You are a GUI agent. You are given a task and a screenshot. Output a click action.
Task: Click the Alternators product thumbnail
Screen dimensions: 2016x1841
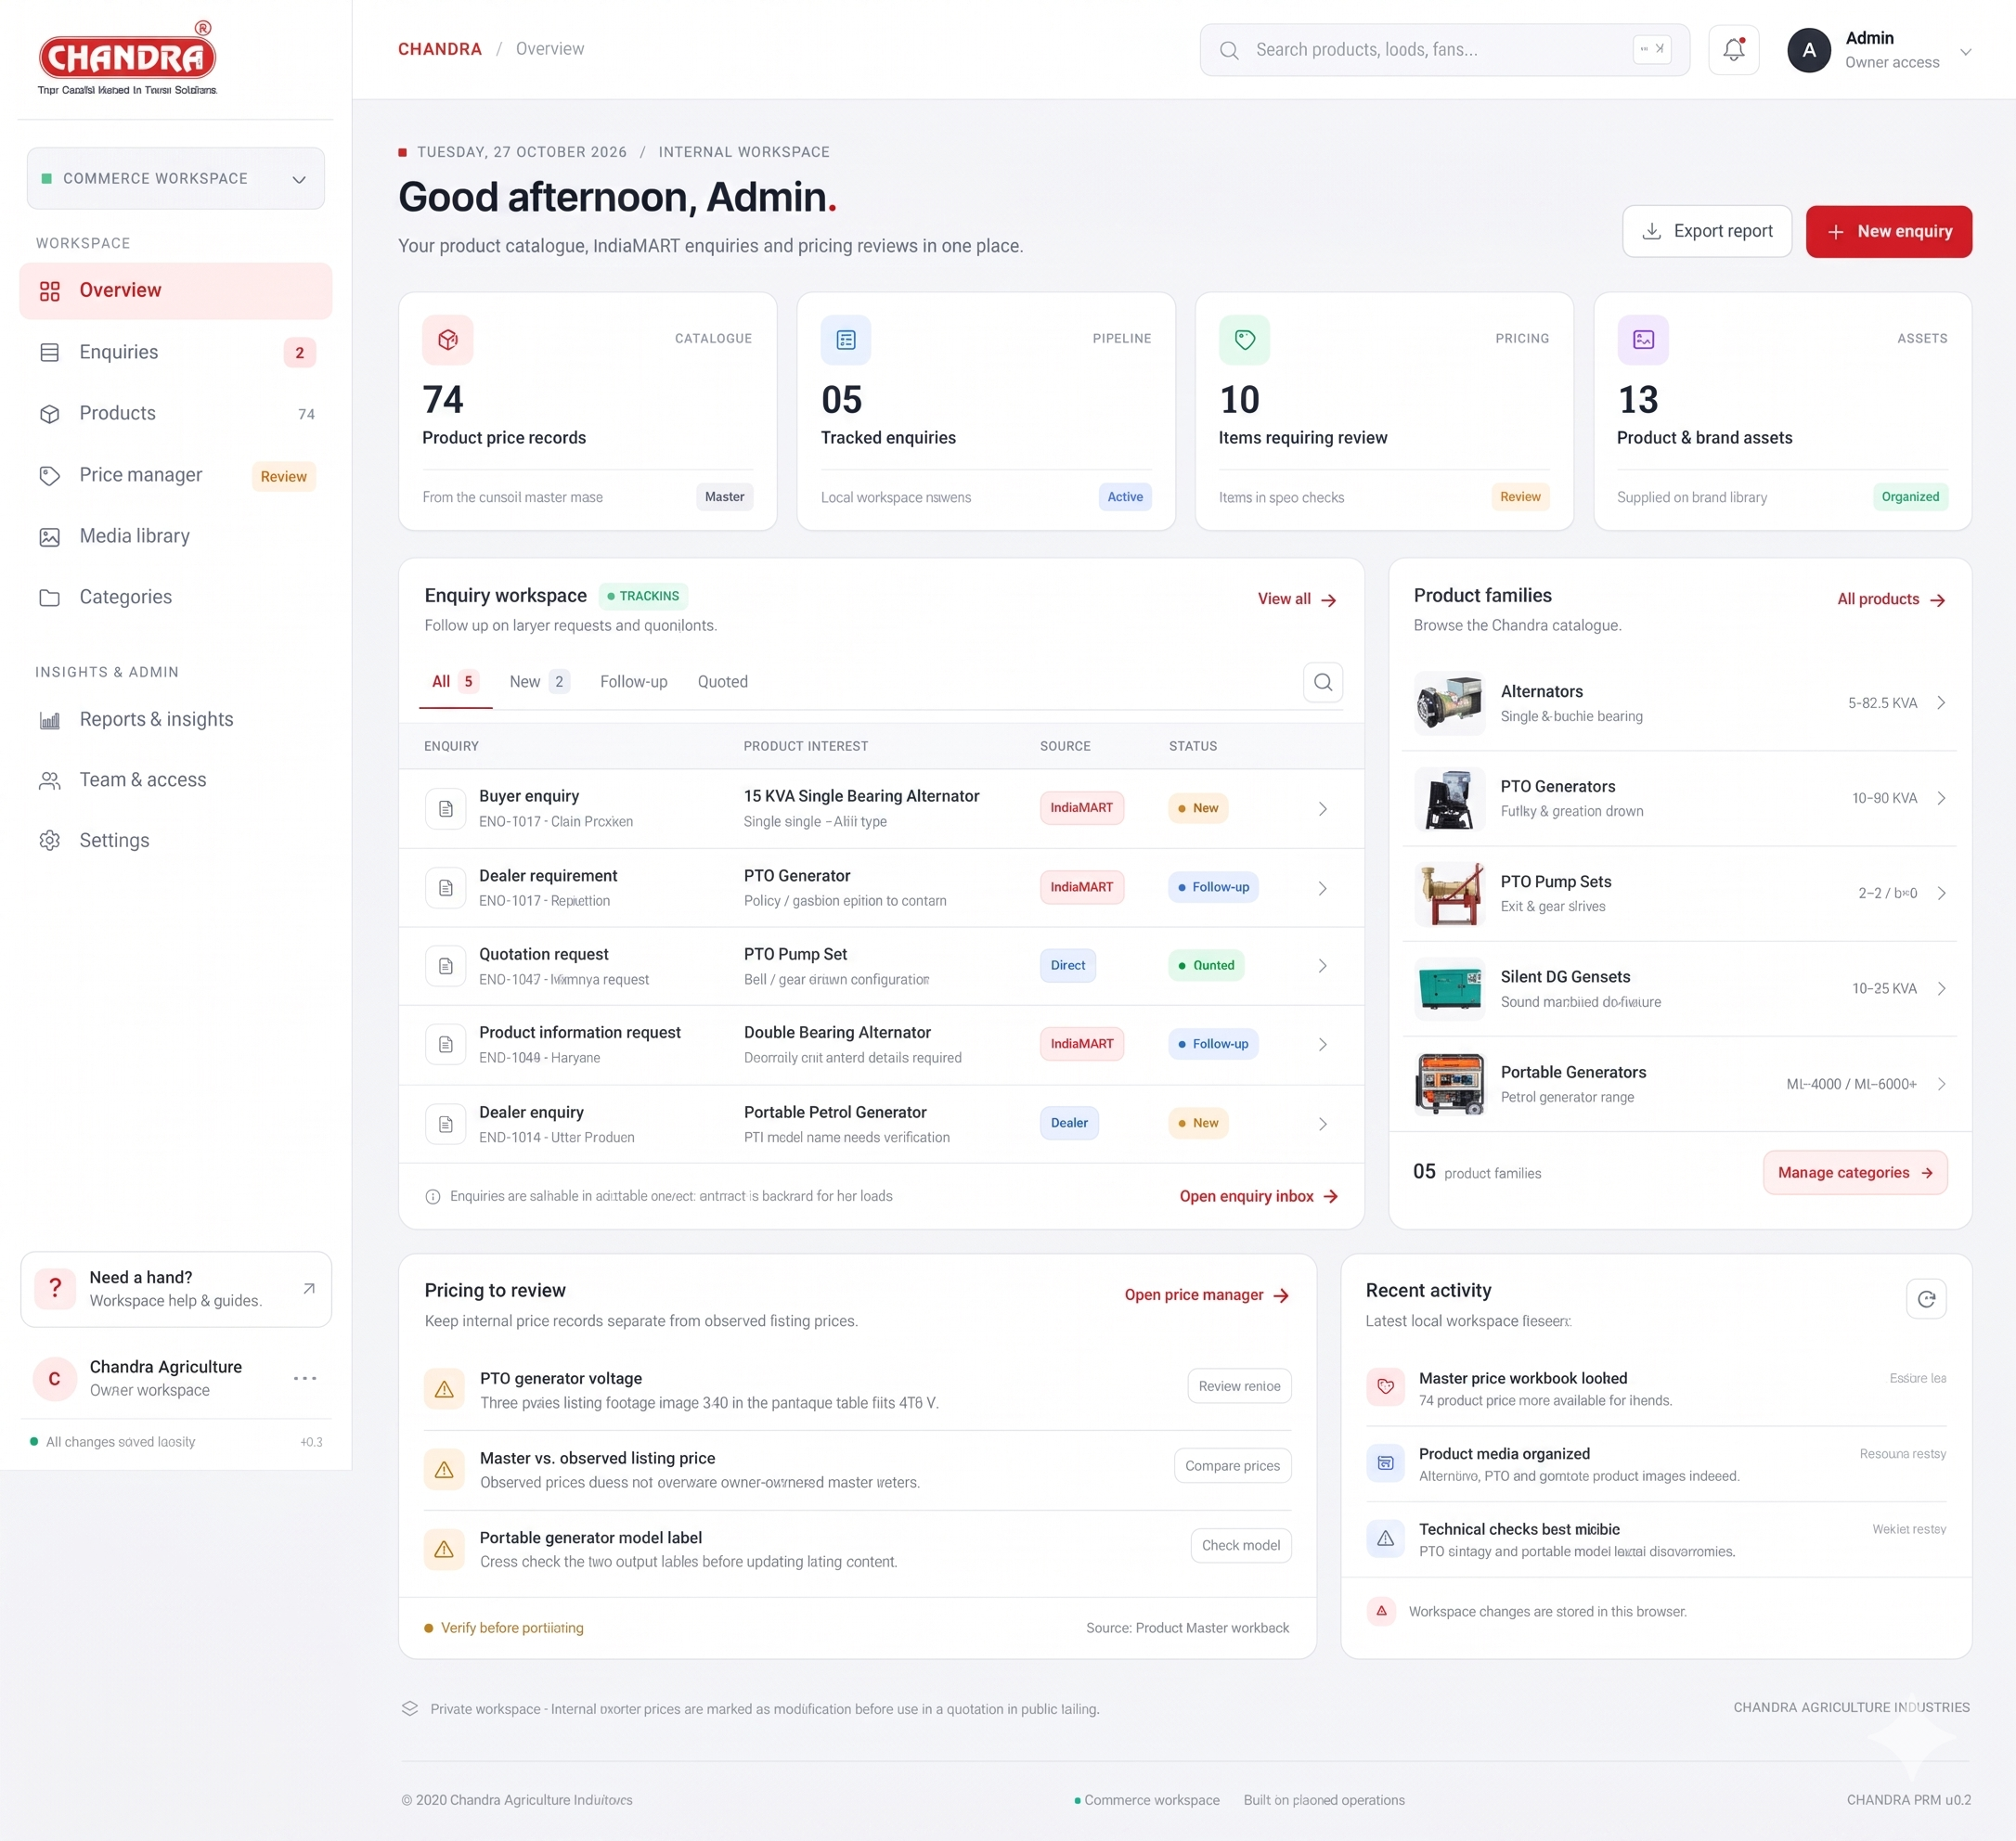pos(1449,702)
